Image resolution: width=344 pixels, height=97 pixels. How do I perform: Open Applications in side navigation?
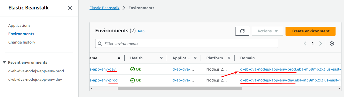click(19, 25)
